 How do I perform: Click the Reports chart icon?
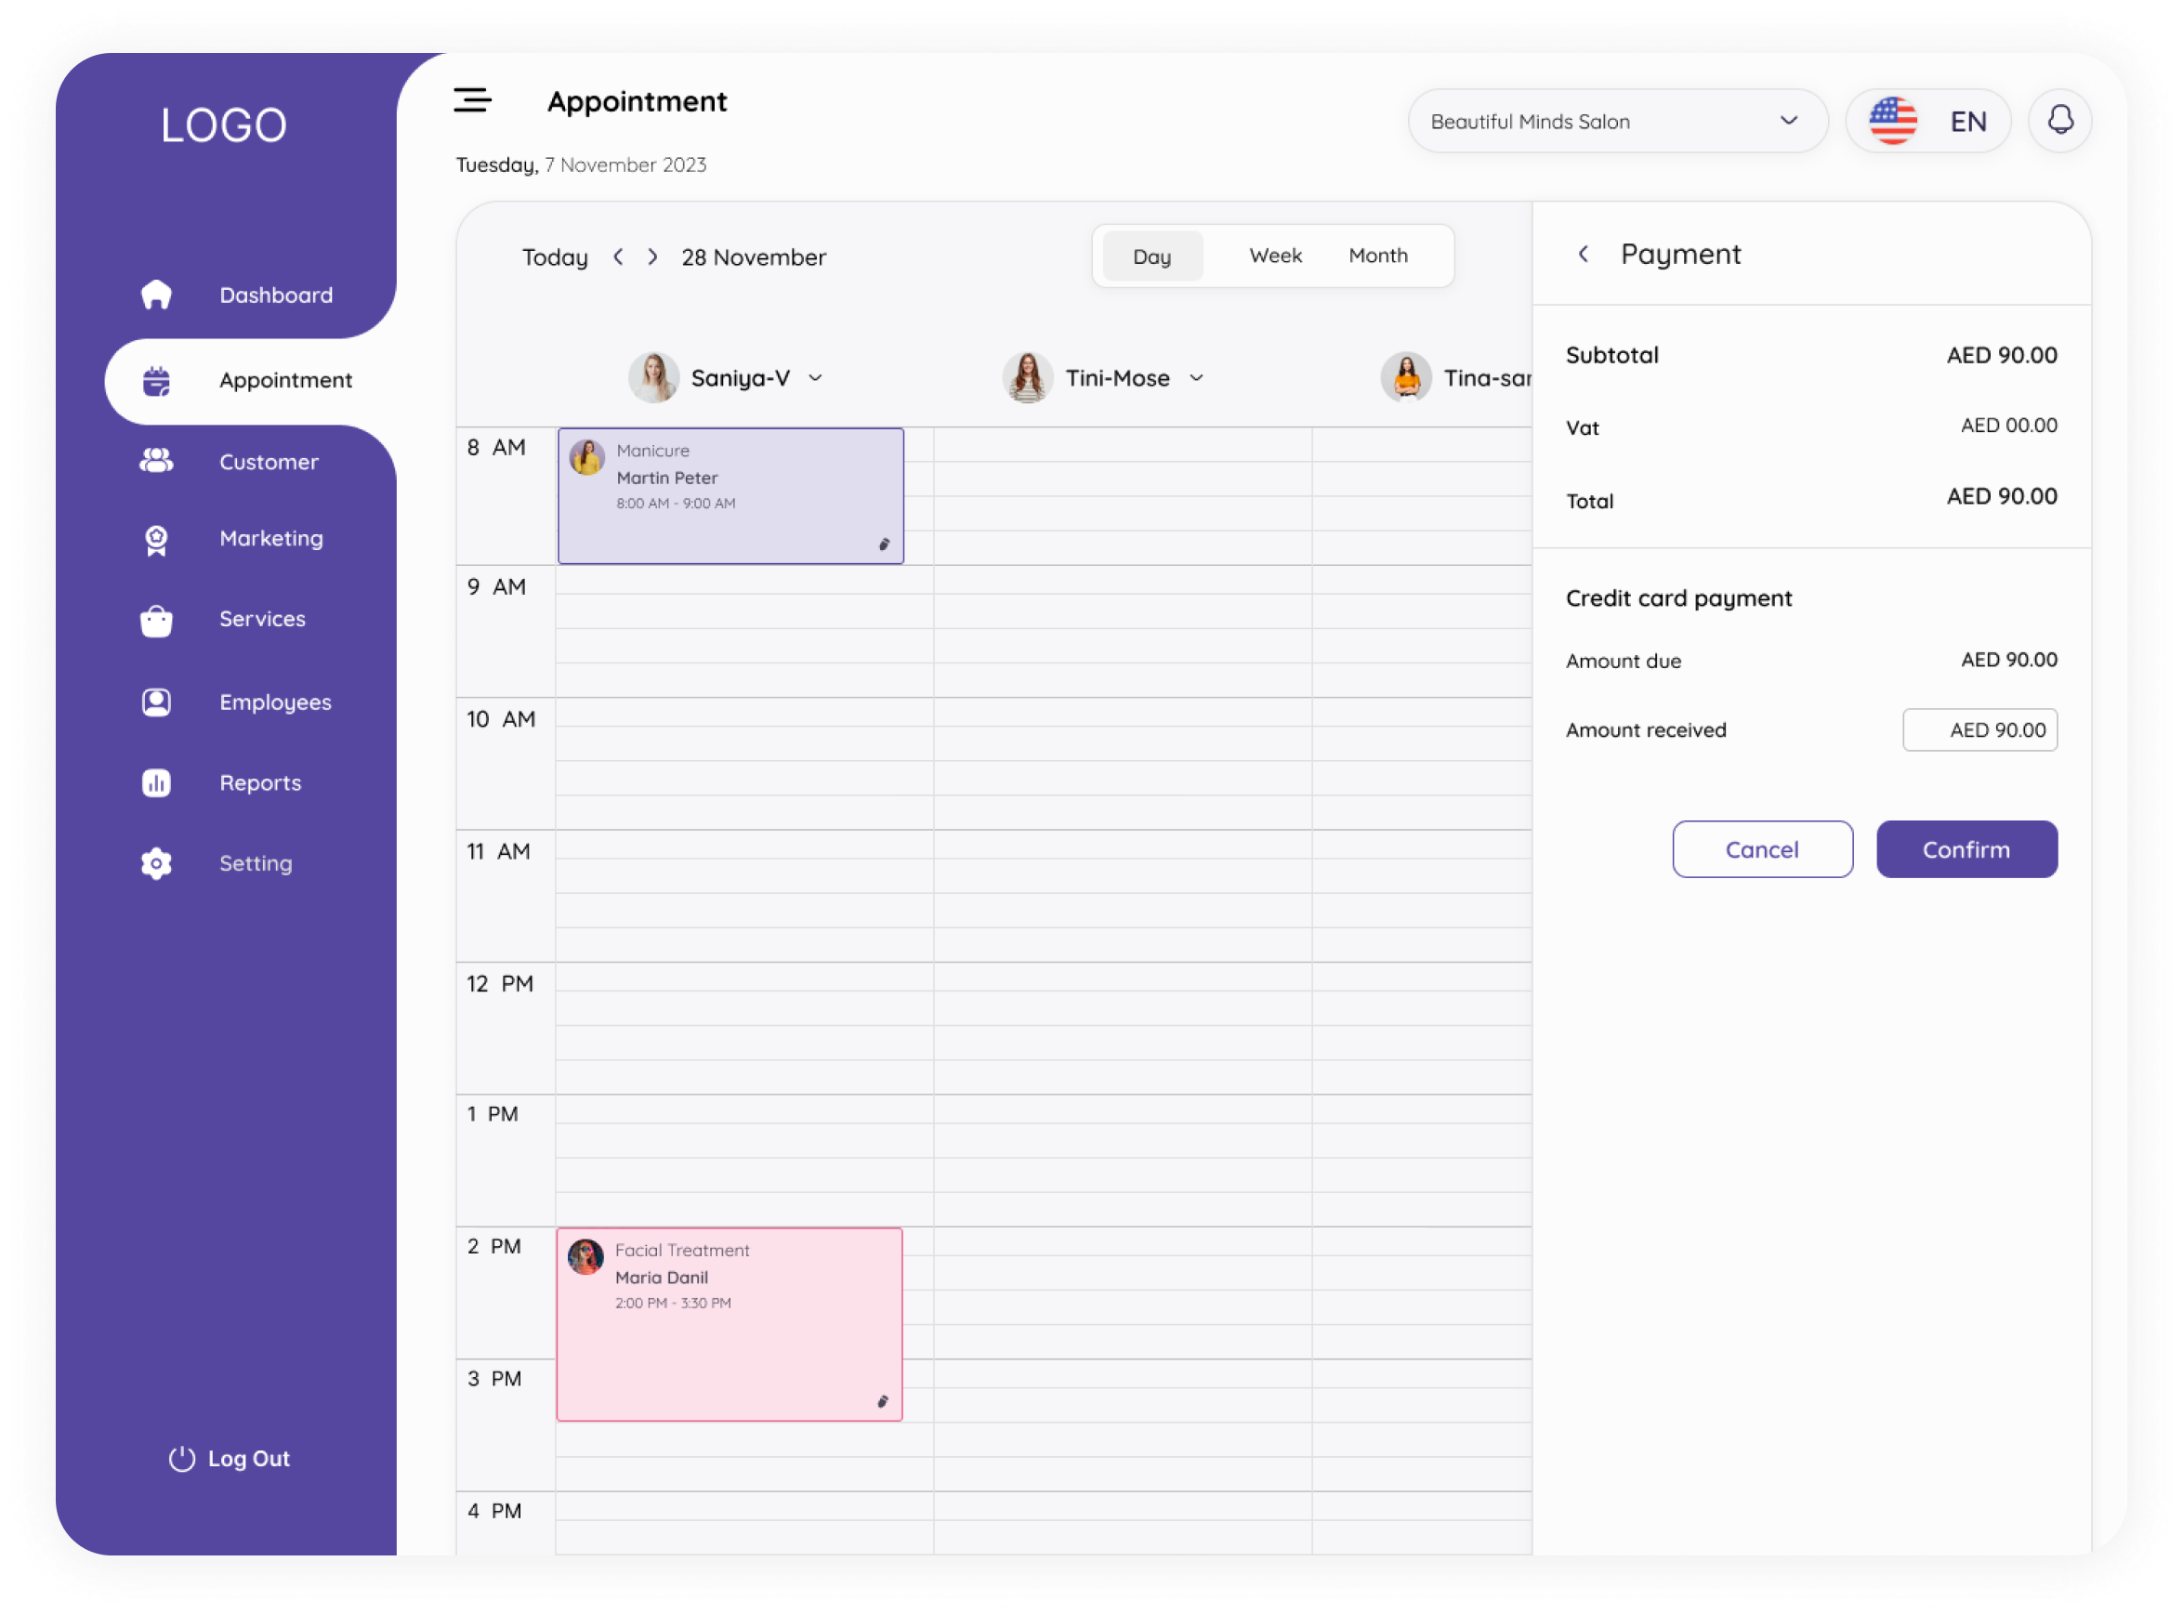[156, 782]
